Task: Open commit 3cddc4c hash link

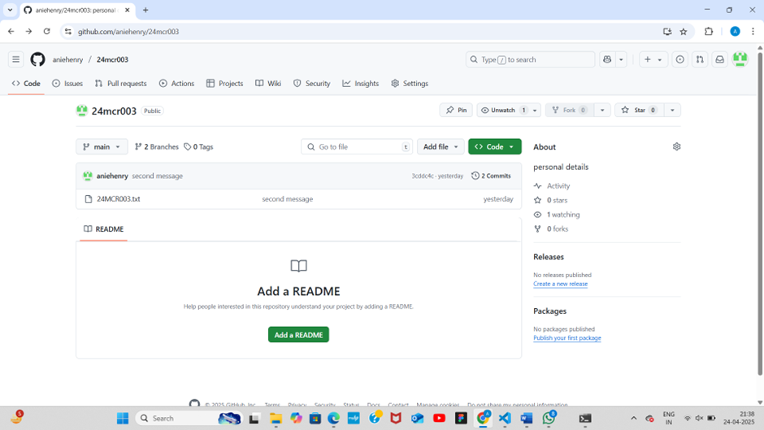Action: coord(423,176)
